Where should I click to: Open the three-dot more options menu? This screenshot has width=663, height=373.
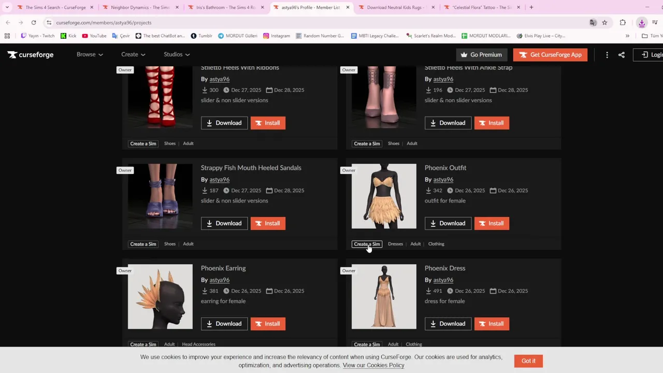coord(607,54)
